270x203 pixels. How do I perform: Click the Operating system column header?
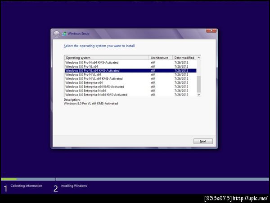pos(107,58)
